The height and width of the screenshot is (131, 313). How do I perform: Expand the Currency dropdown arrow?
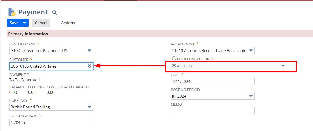click(x=89, y=107)
